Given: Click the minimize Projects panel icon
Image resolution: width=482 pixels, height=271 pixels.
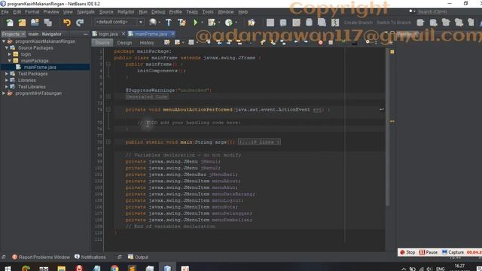Looking at the screenshot, I should [85, 34].
